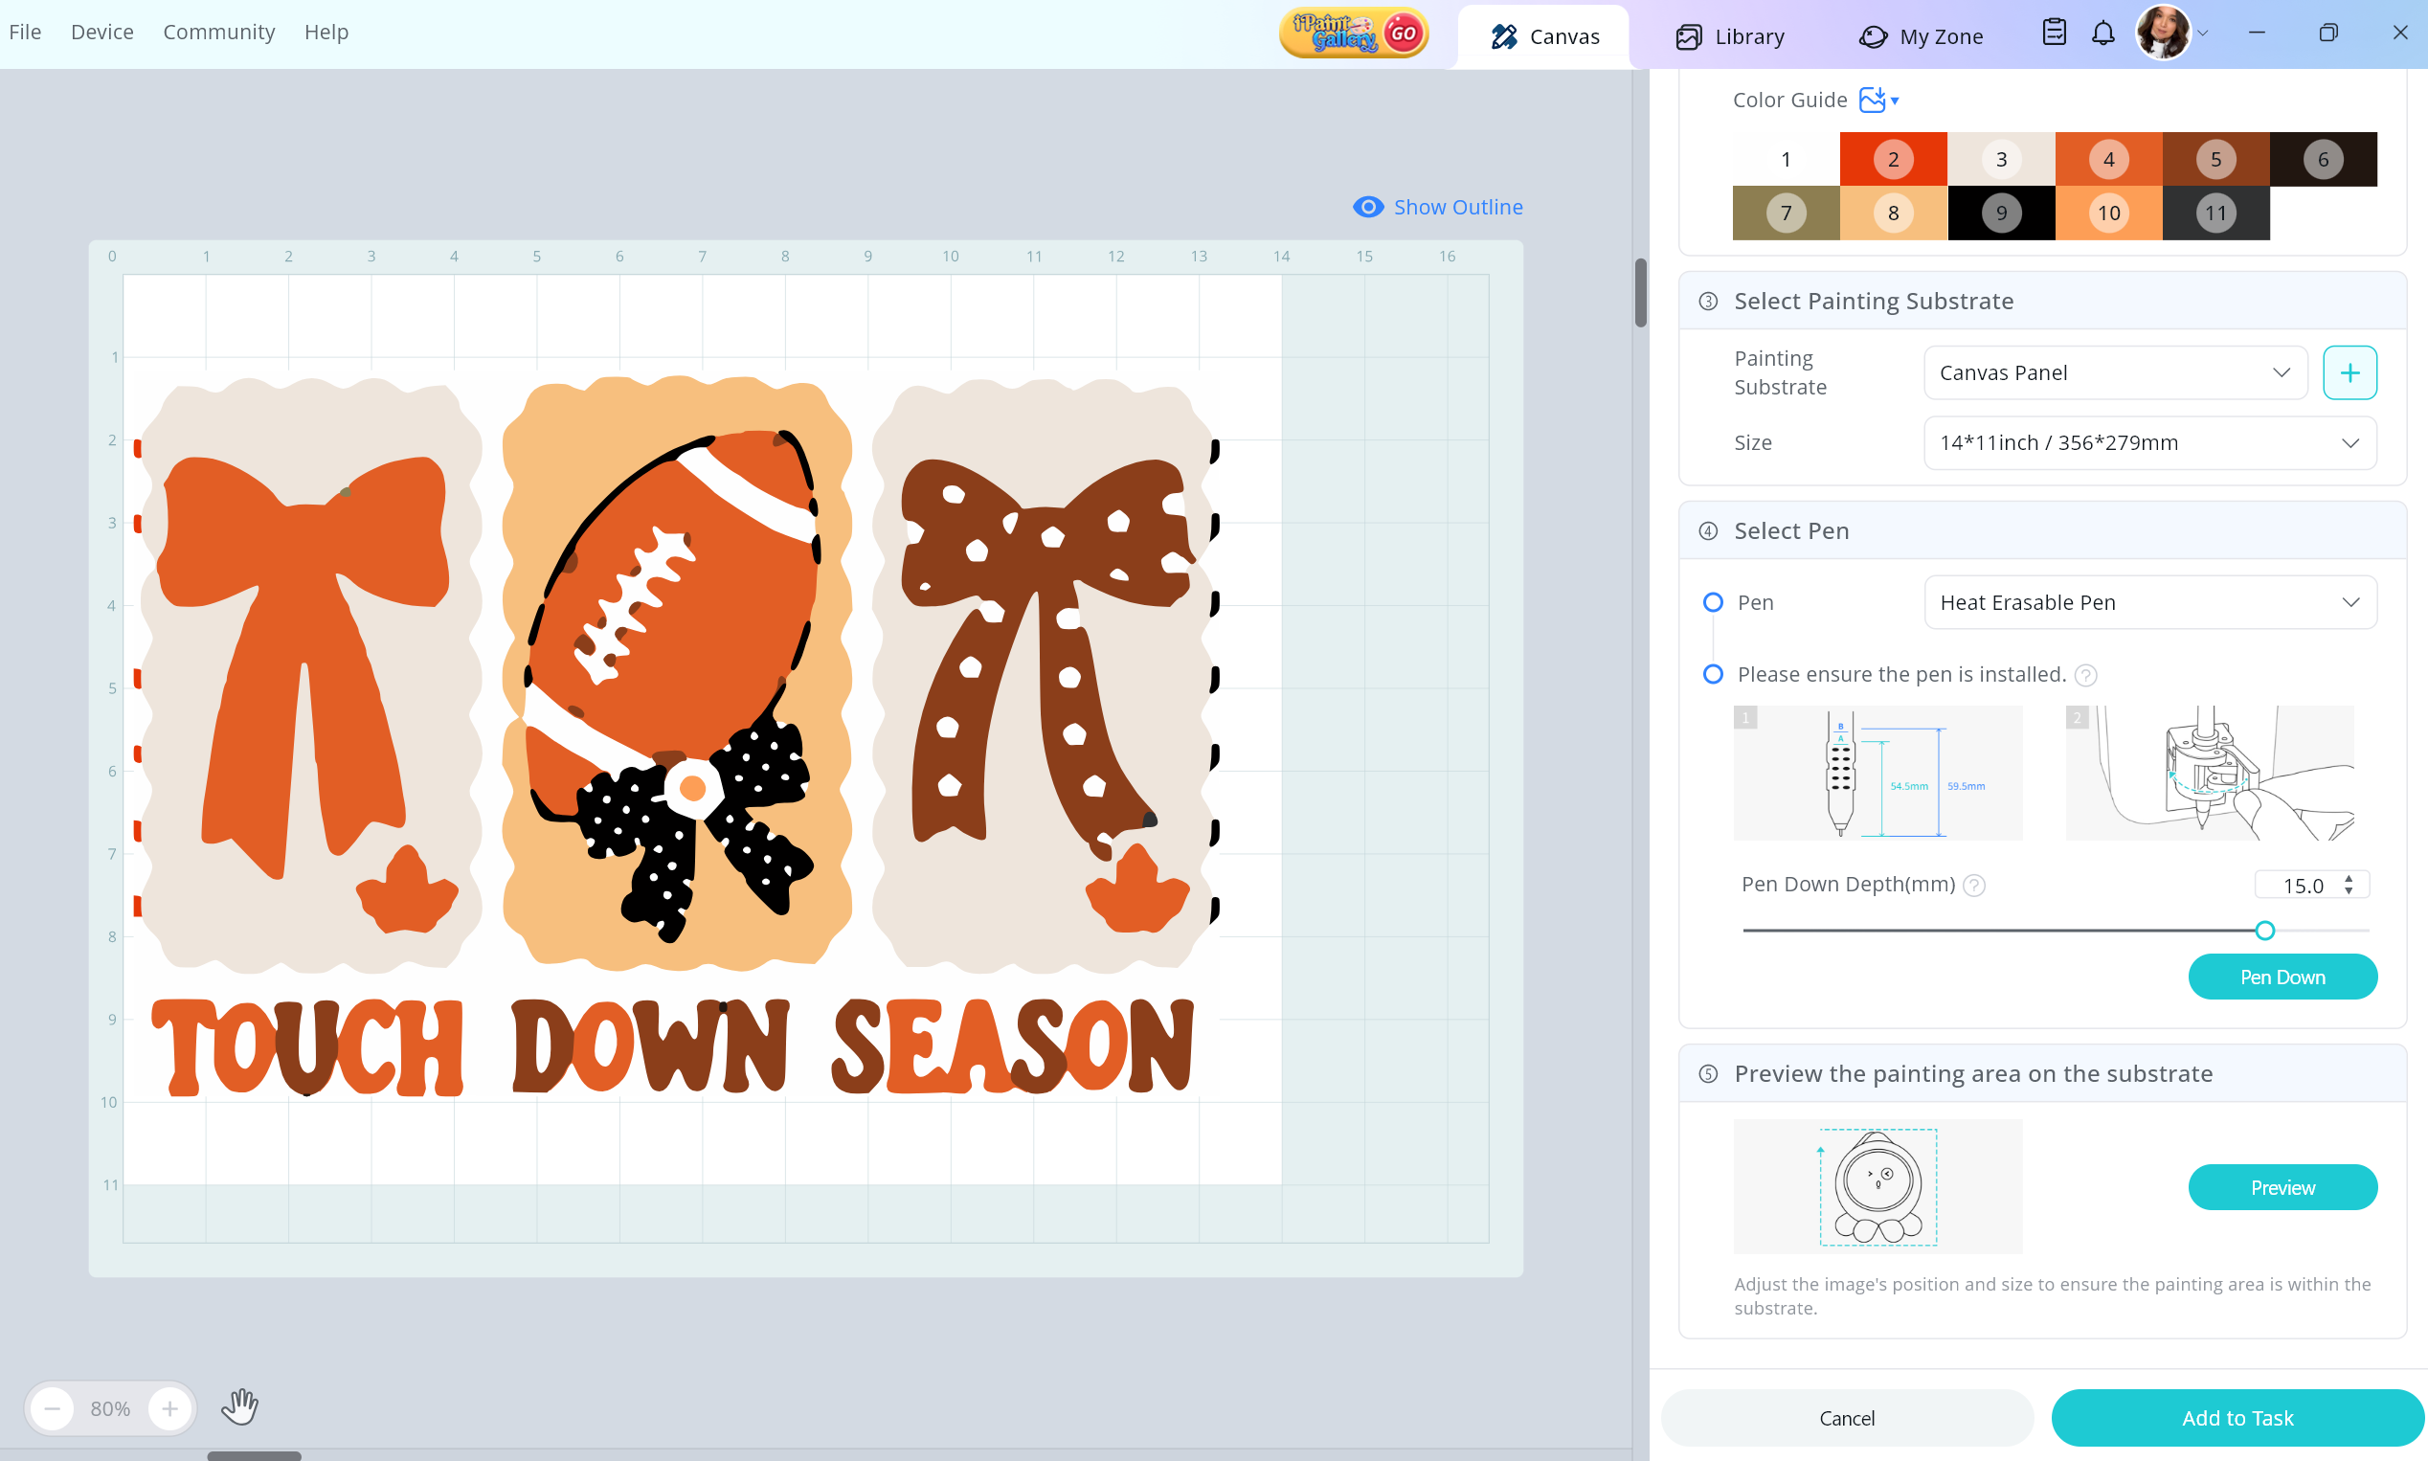Click the iPaint Gallery GO icon
Image resolution: width=2428 pixels, height=1461 pixels.
1353,34
